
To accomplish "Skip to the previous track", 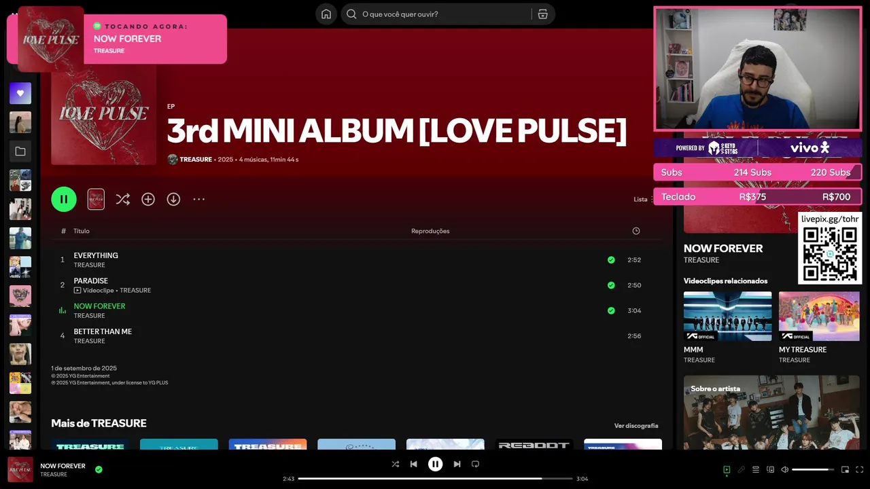I will (413, 464).
